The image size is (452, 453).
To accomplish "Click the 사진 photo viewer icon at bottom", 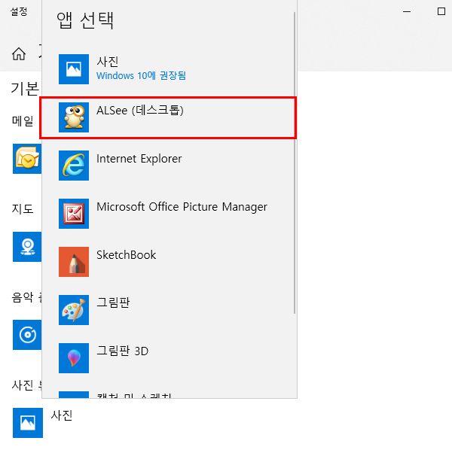I will (x=28, y=423).
